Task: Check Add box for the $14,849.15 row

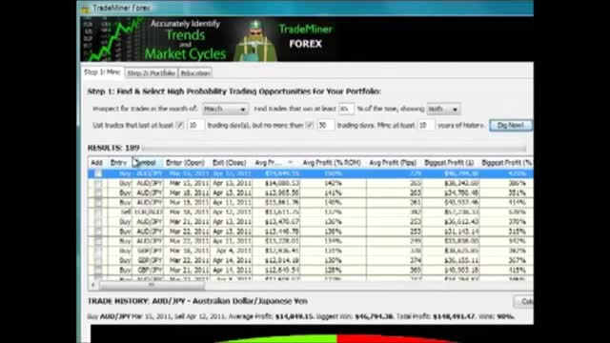Action: [97, 173]
